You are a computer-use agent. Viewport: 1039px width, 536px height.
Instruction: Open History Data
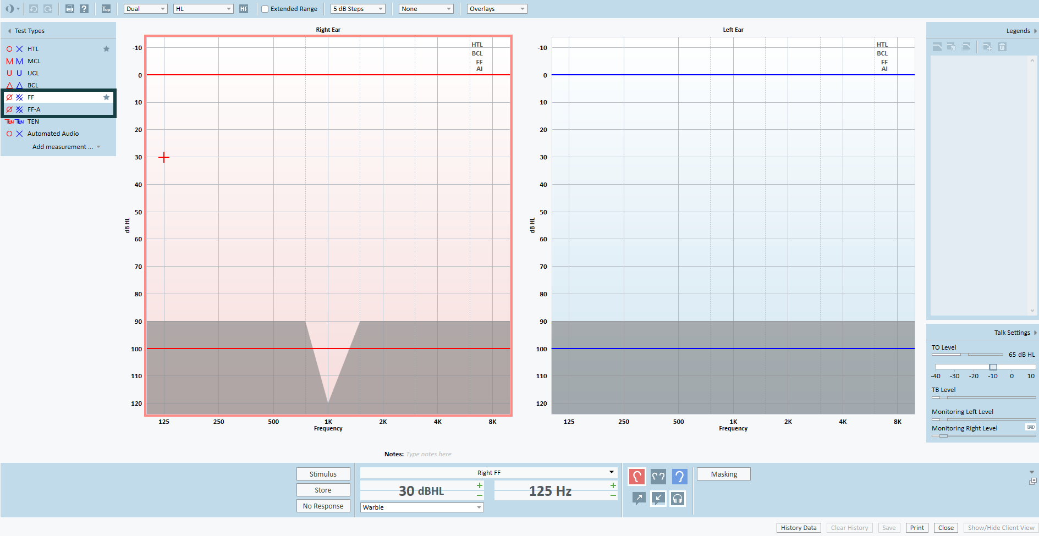coord(799,528)
